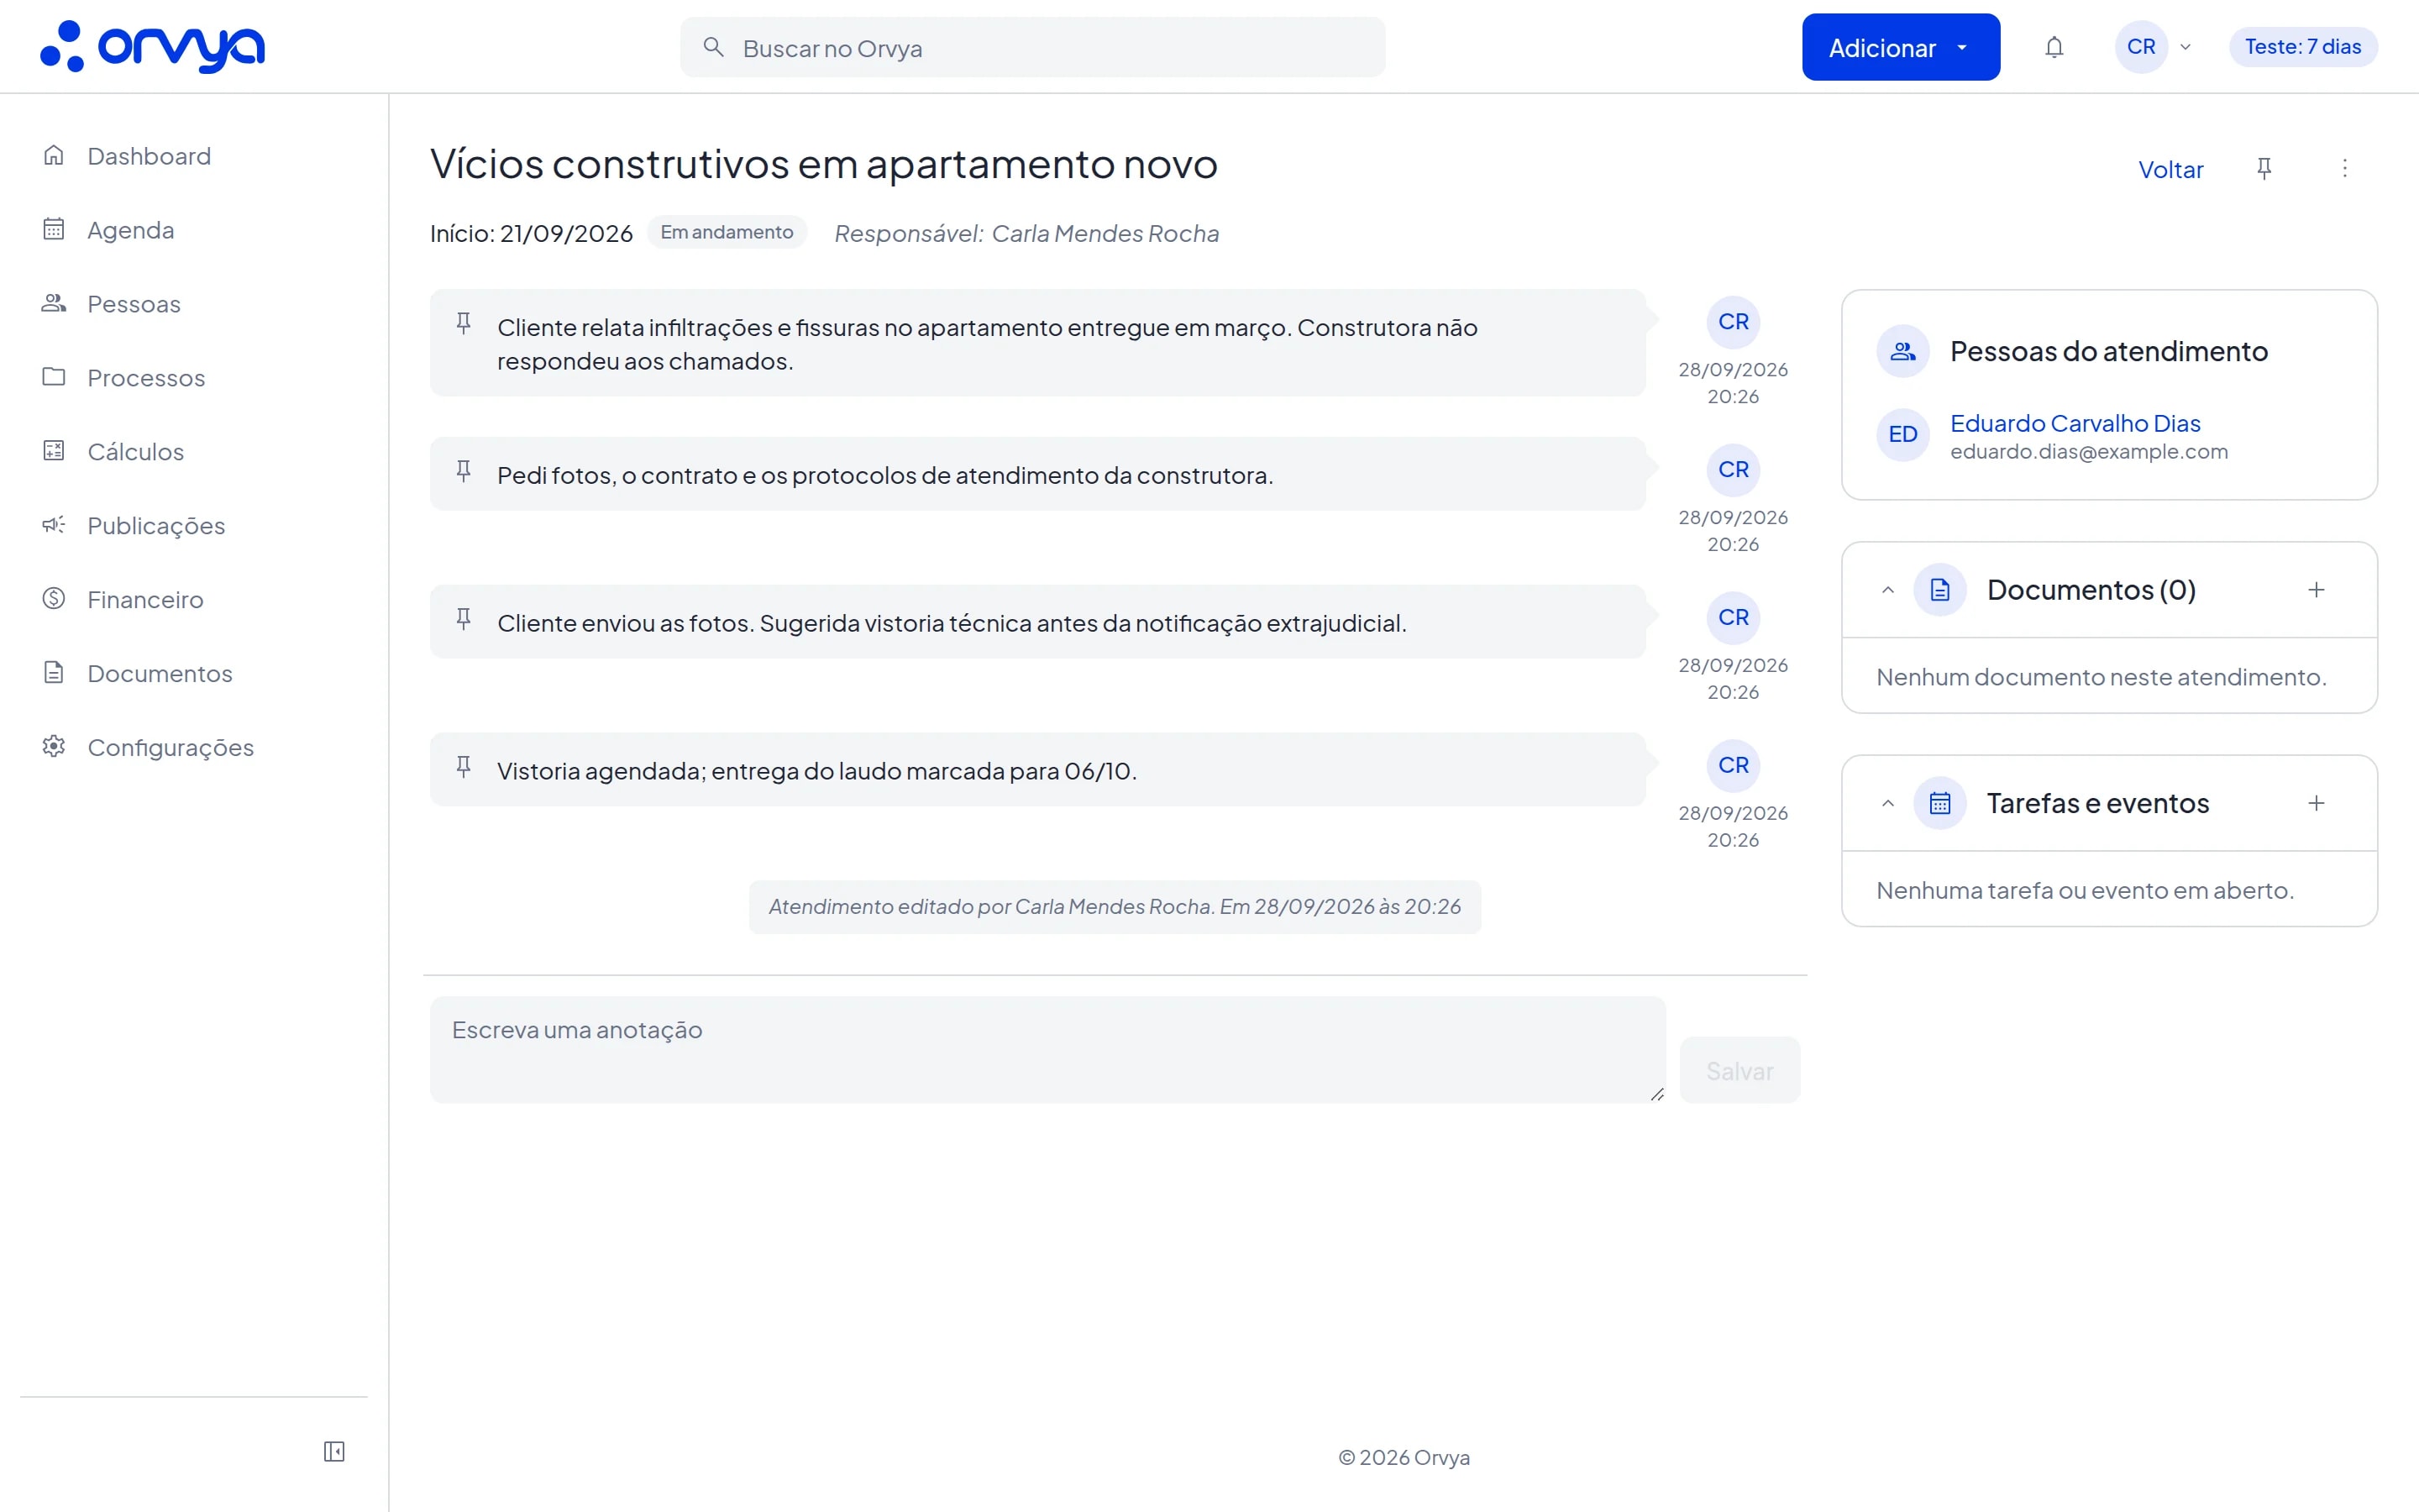The width and height of the screenshot is (2419, 1512).
Task: Open Pessoas in the sidebar
Action: 134,304
